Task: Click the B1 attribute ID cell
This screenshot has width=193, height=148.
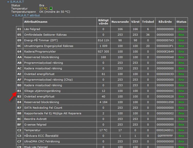Action: coord(19,91)
